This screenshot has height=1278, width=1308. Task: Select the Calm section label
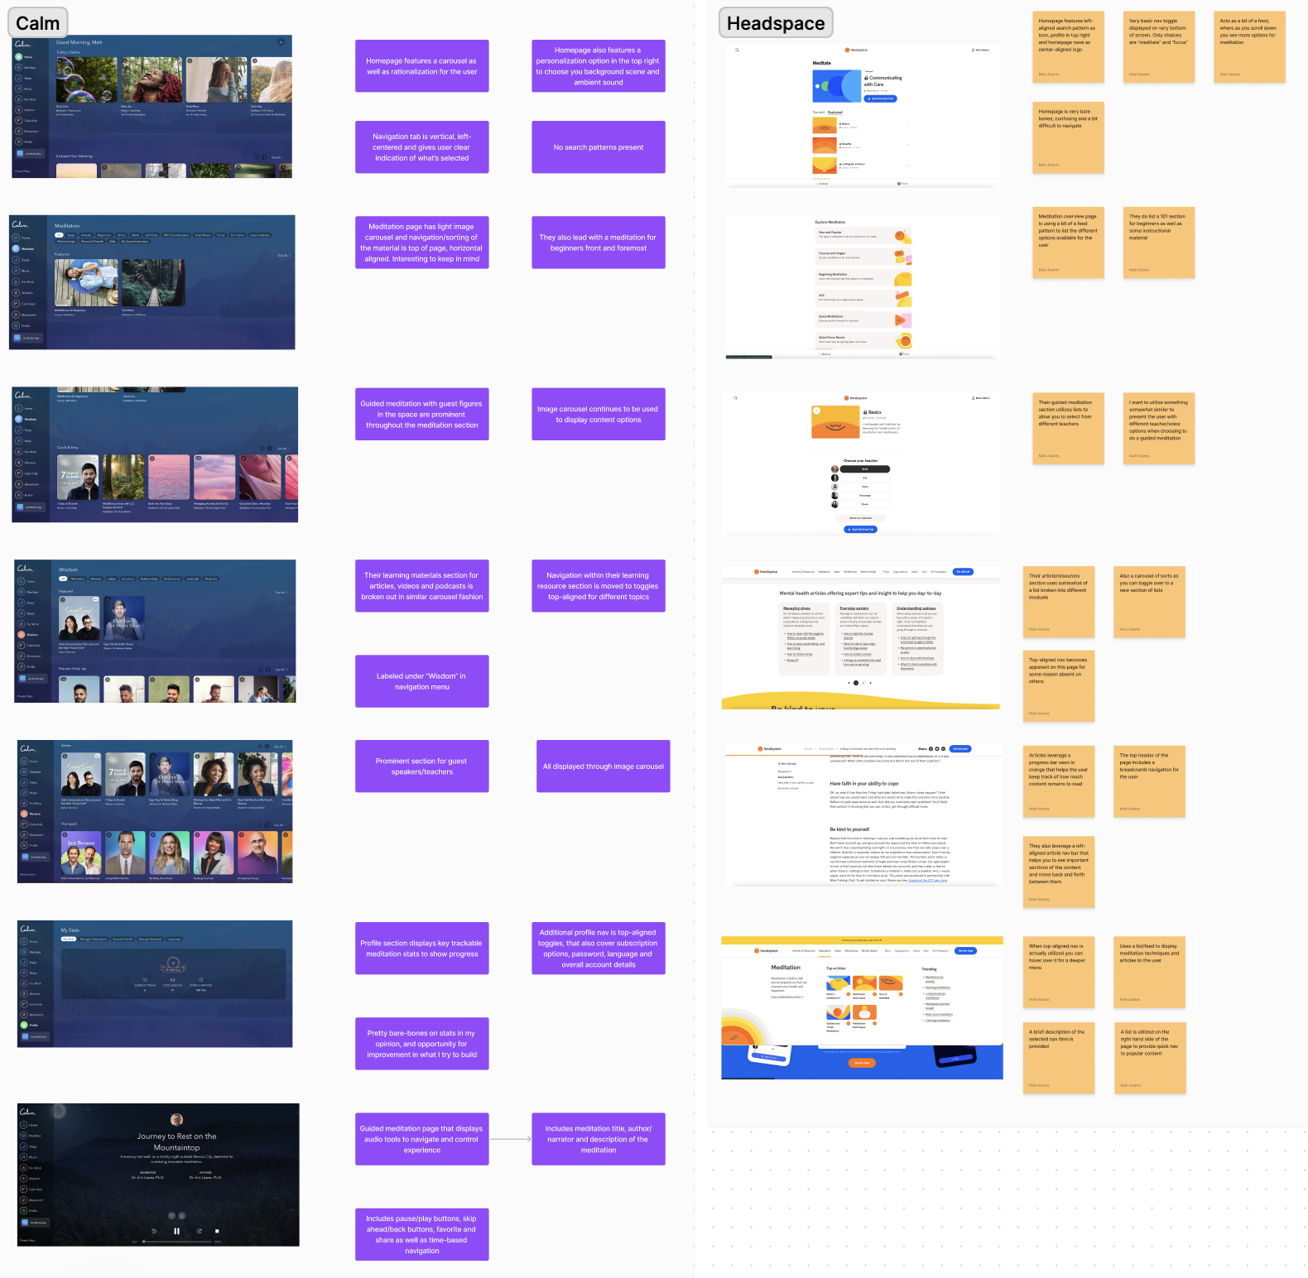(38, 23)
